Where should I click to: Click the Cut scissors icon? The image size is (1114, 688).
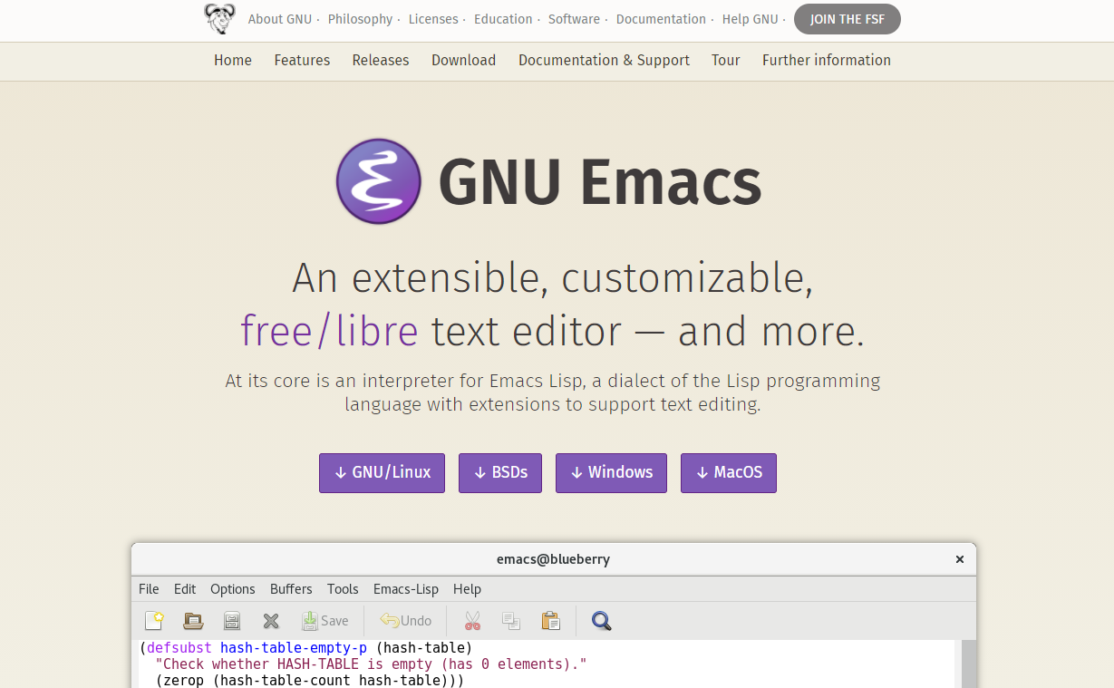pos(472,621)
